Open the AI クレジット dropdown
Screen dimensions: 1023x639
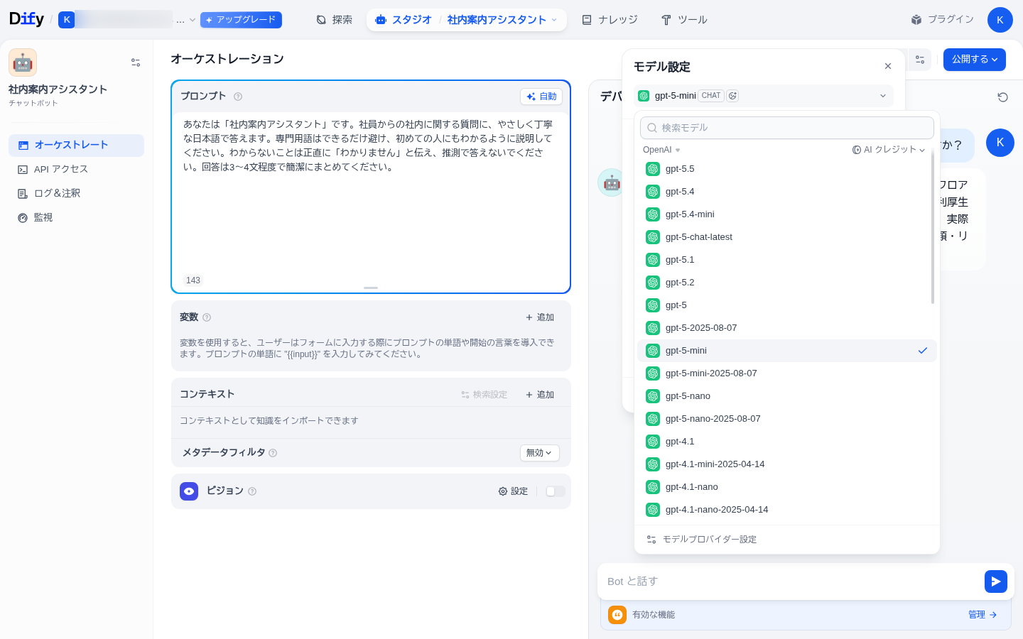pos(889,150)
